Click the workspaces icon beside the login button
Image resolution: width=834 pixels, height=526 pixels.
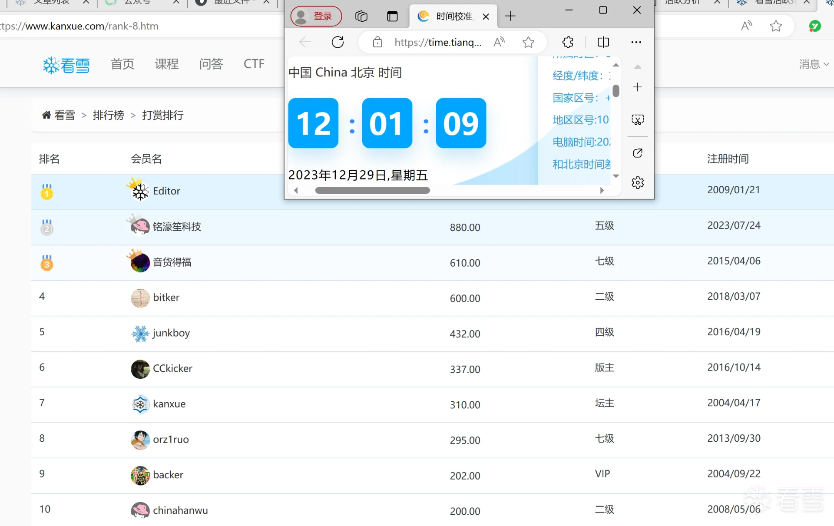click(361, 17)
